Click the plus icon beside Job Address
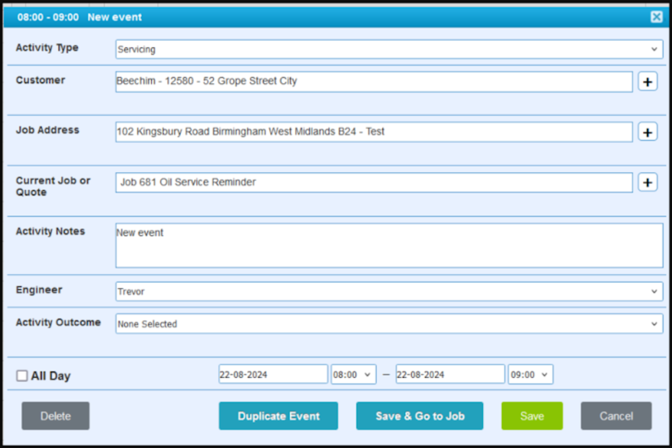The height and width of the screenshot is (448, 672). pos(647,132)
